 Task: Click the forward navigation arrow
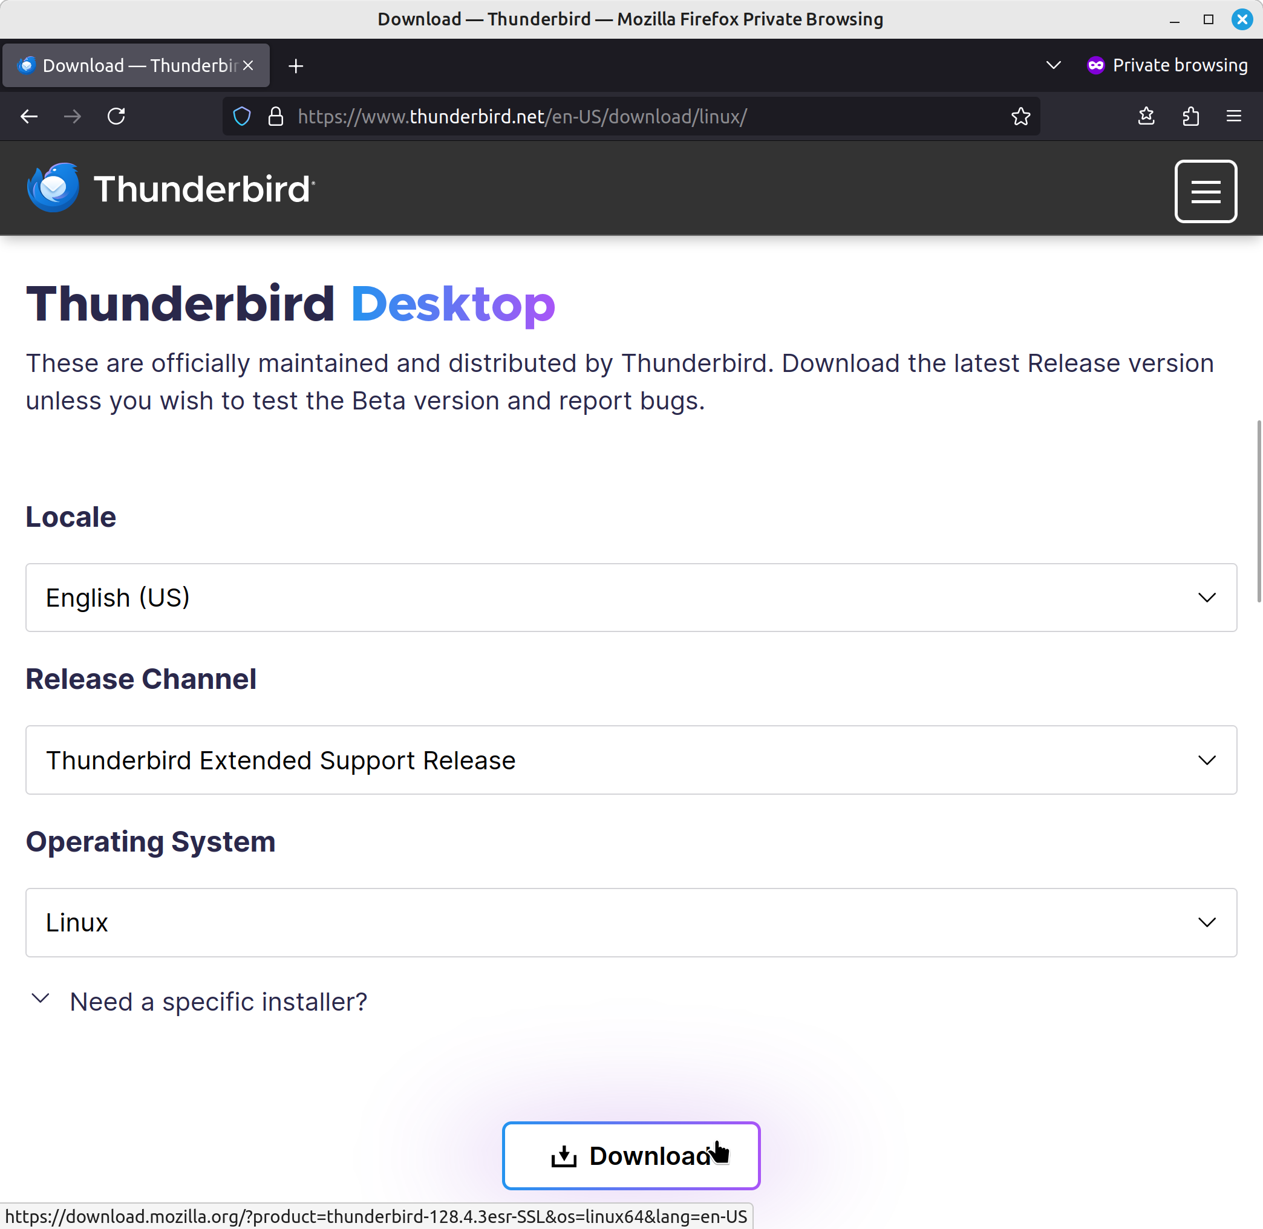(x=73, y=116)
